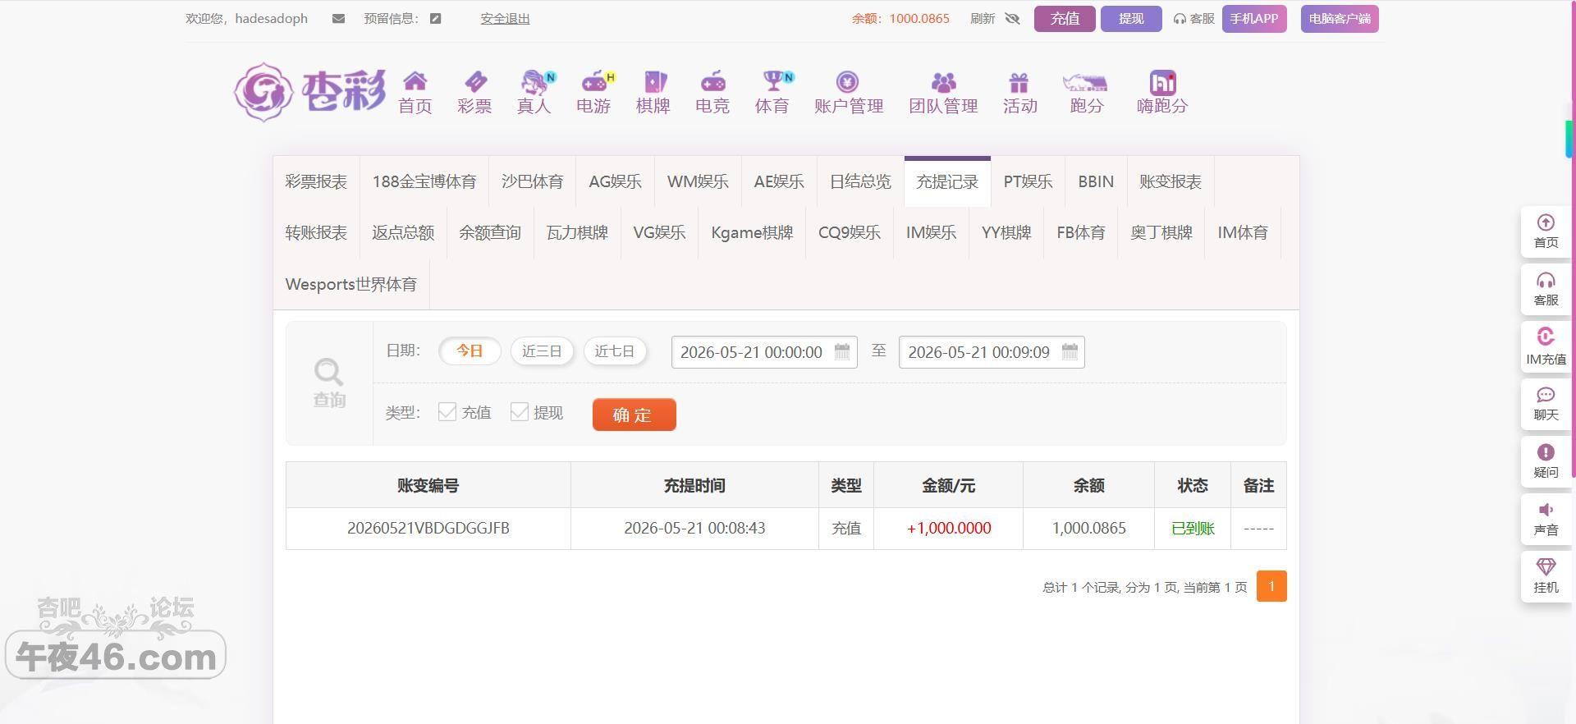This screenshot has height=724, width=1576.
Task: Select the 近三日 date range
Action: pyautogui.click(x=542, y=351)
